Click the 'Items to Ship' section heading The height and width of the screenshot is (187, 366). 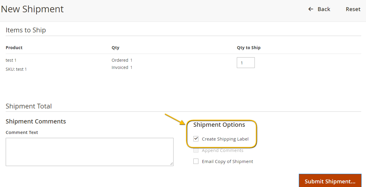click(x=26, y=30)
